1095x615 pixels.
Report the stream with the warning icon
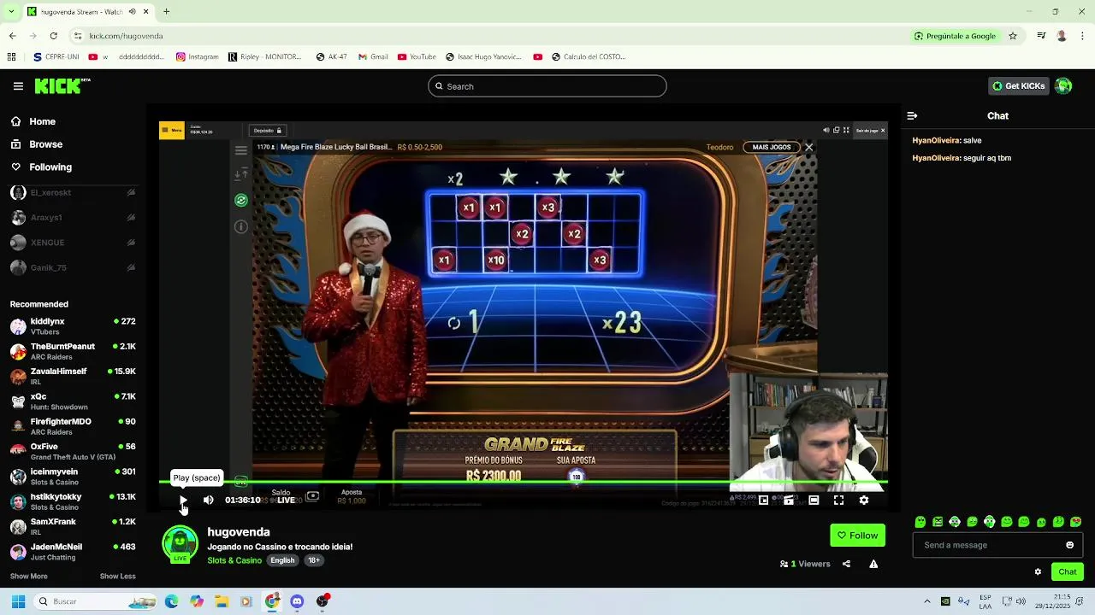pos(873,564)
